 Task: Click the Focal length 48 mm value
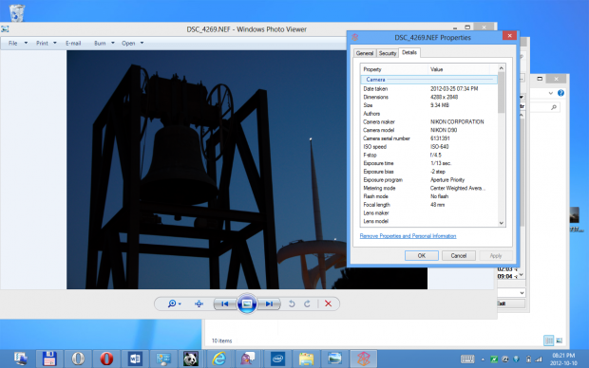pos(437,205)
